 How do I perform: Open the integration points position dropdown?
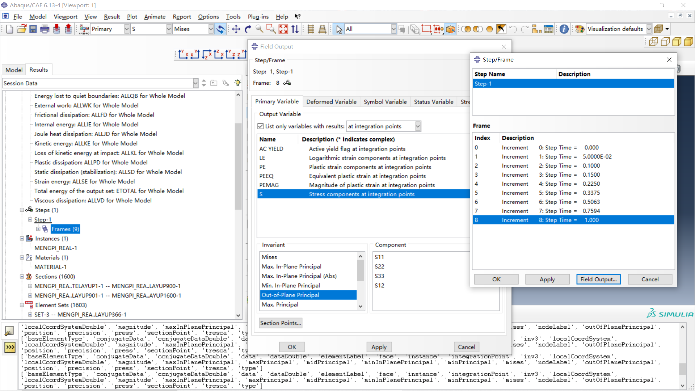418,126
